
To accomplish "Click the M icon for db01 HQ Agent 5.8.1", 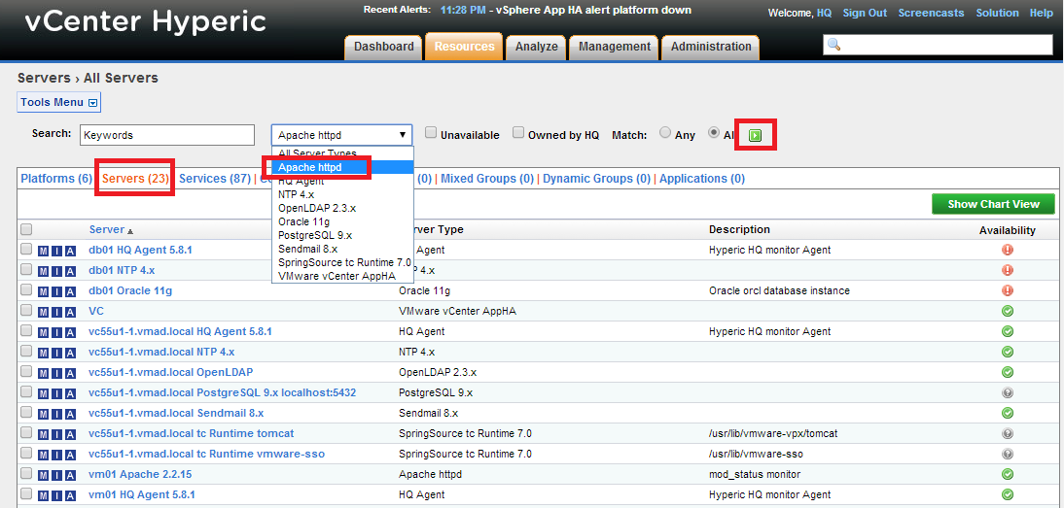I will point(44,251).
